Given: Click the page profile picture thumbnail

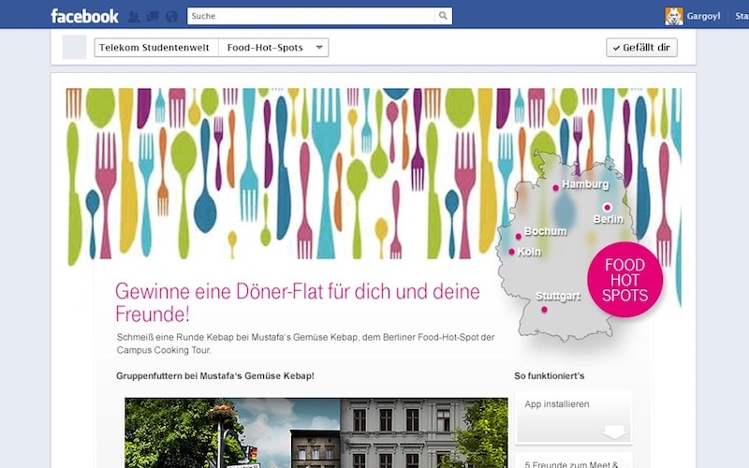Looking at the screenshot, I should pos(75,47).
